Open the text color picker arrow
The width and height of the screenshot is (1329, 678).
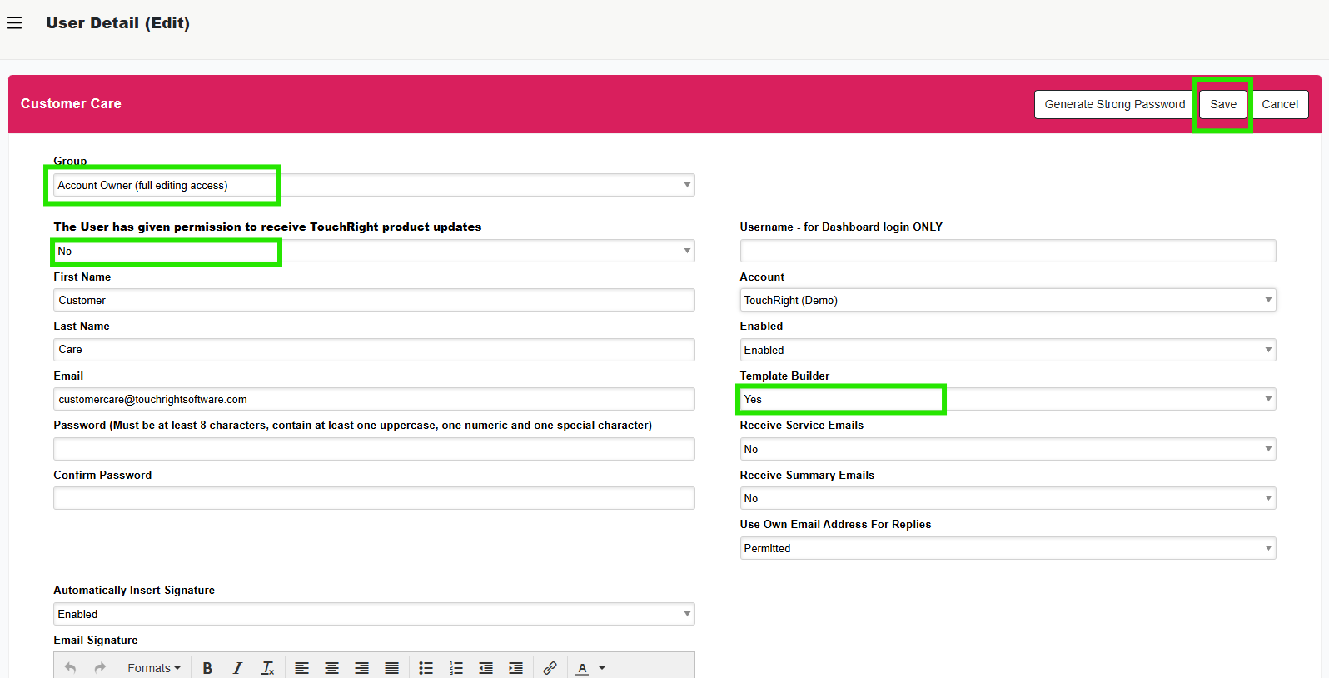pyautogui.click(x=602, y=668)
